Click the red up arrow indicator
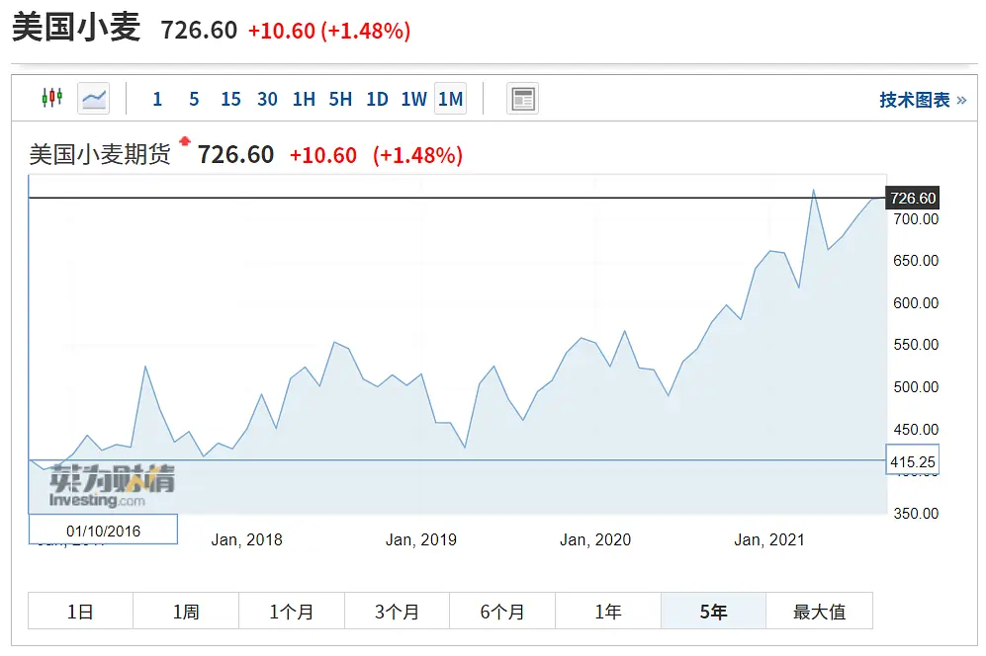986x656 pixels. [184, 141]
